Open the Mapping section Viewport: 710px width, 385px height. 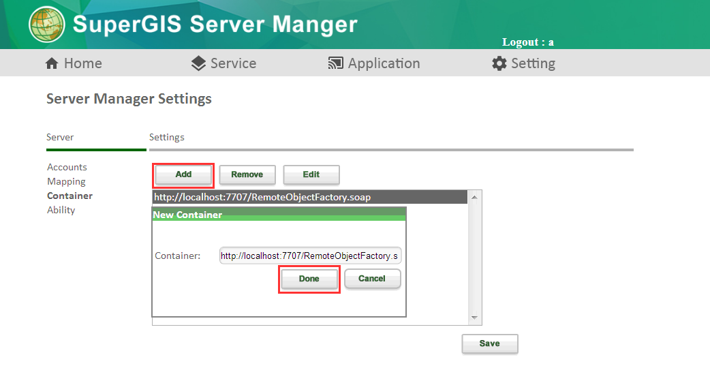point(66,182)
